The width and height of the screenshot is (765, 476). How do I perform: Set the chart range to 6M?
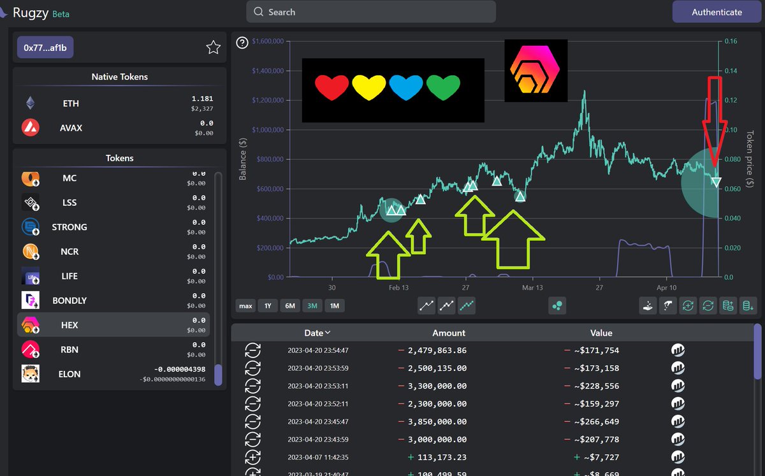pyautogui.click(x=290, y=306)
